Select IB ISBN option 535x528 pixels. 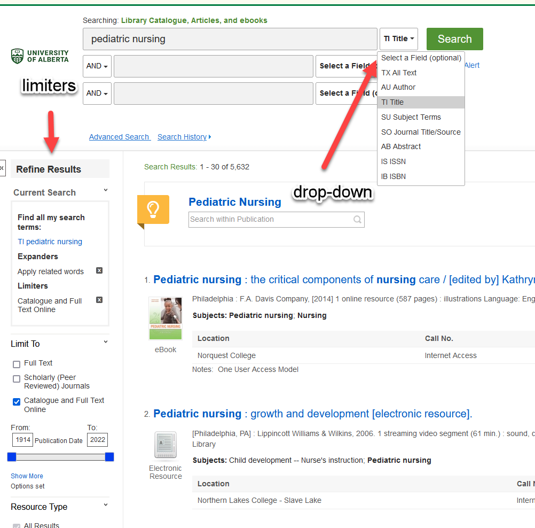click(421, 176)
